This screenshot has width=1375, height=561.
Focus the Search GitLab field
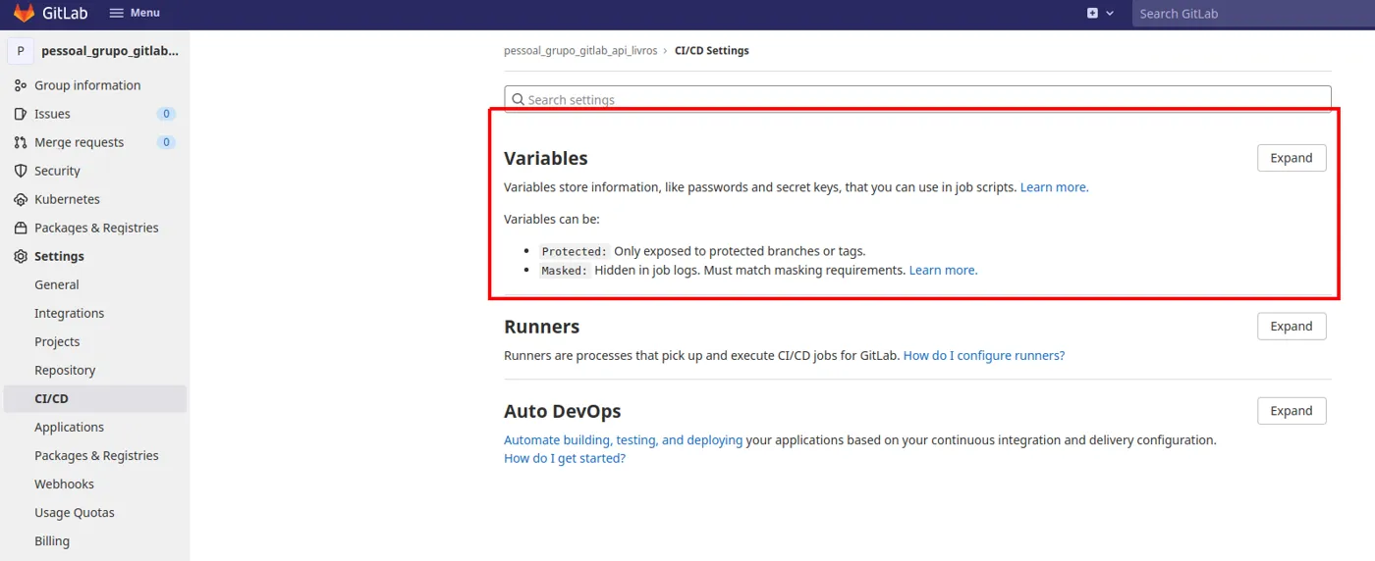pos(1253,14)
